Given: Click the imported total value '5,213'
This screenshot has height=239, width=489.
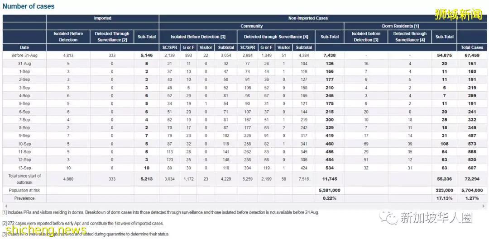Looking at the screenshot, I should (147, 179).
